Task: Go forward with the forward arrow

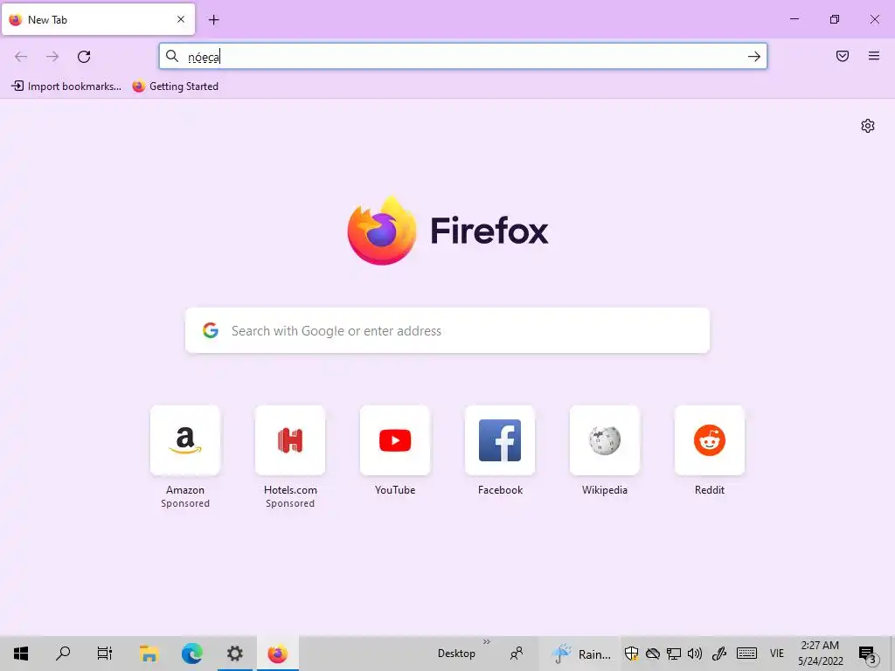Action: pyautogui.click(x=52, y=57)
